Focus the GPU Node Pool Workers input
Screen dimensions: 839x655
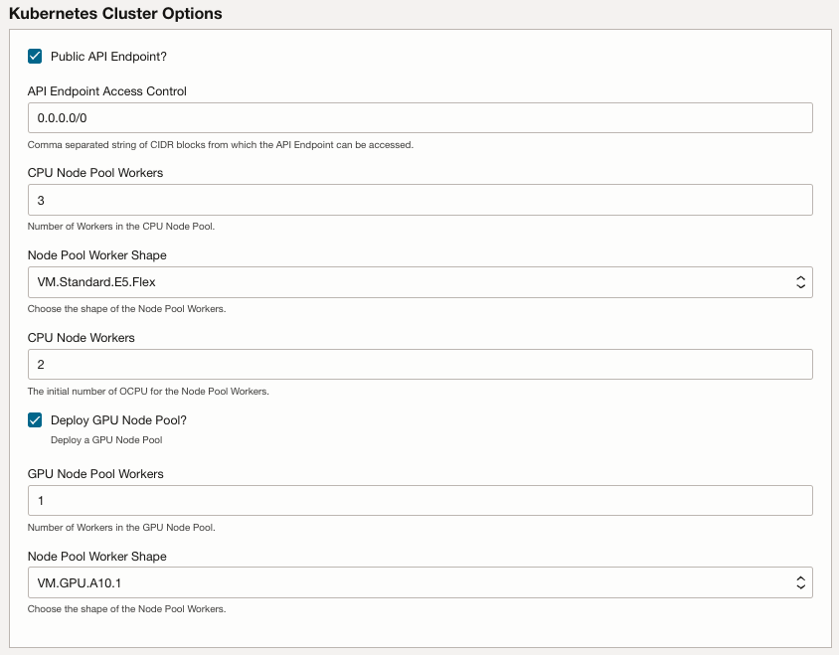[x=419, y=500]
